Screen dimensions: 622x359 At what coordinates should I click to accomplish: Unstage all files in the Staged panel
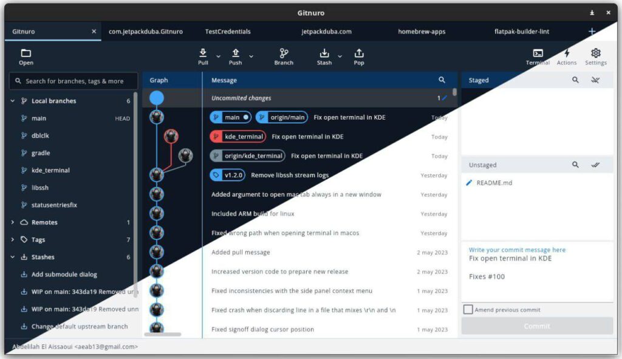596,80
